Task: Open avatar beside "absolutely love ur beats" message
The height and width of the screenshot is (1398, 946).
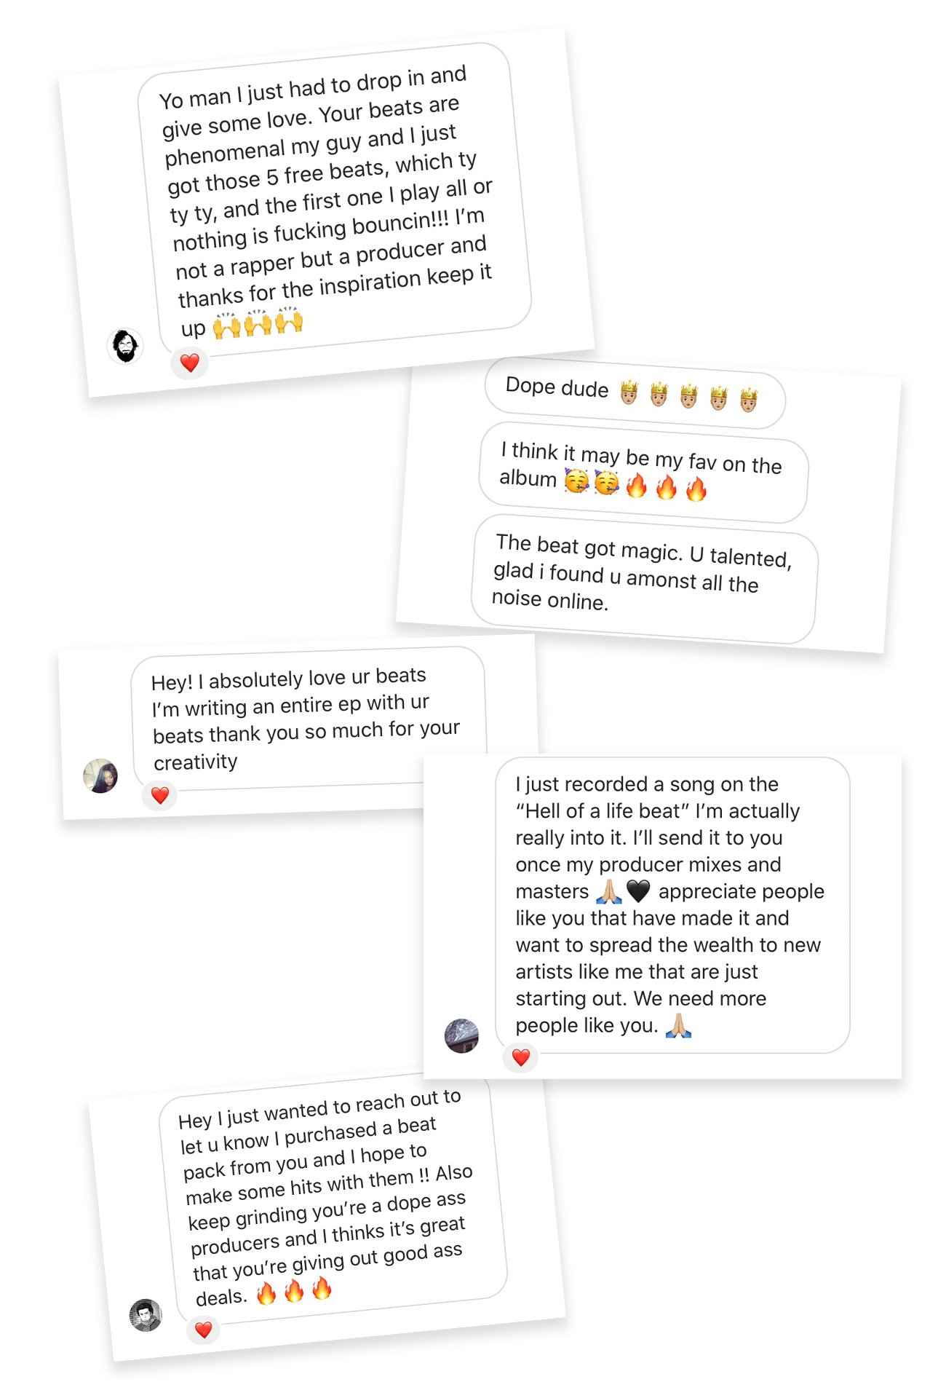Action: pos(100,775)
